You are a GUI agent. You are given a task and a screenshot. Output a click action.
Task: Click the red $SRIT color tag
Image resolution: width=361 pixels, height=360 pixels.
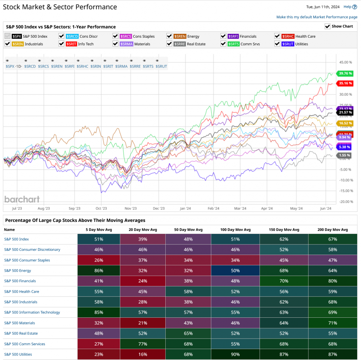[71, 44]
